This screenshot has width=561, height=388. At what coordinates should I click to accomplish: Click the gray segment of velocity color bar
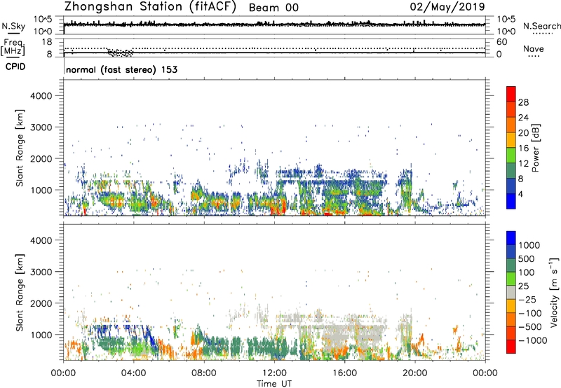[x=511, y=293]
